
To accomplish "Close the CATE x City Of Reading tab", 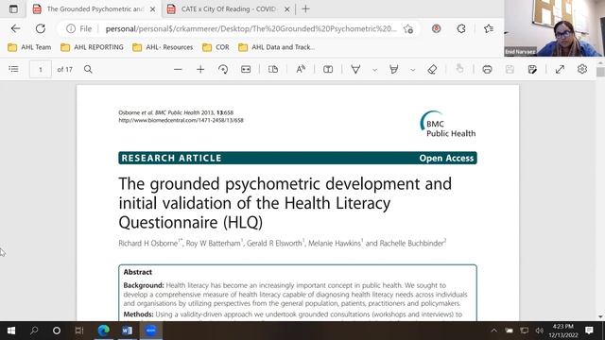I will 287,9.
